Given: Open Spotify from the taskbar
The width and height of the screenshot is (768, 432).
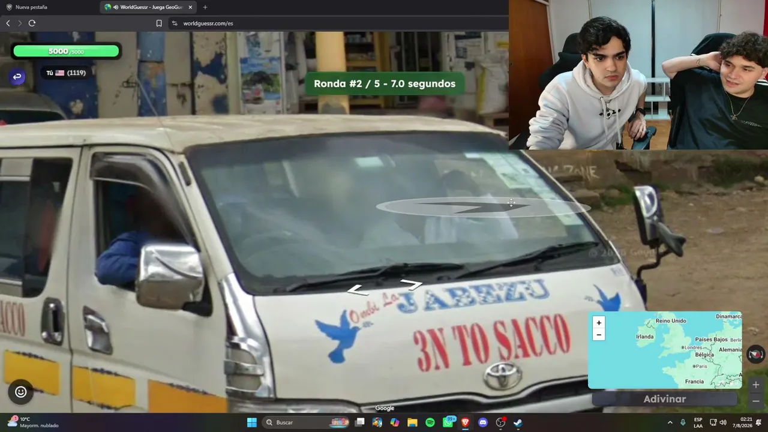Looking at the screenshot, I should pos(430,422).
